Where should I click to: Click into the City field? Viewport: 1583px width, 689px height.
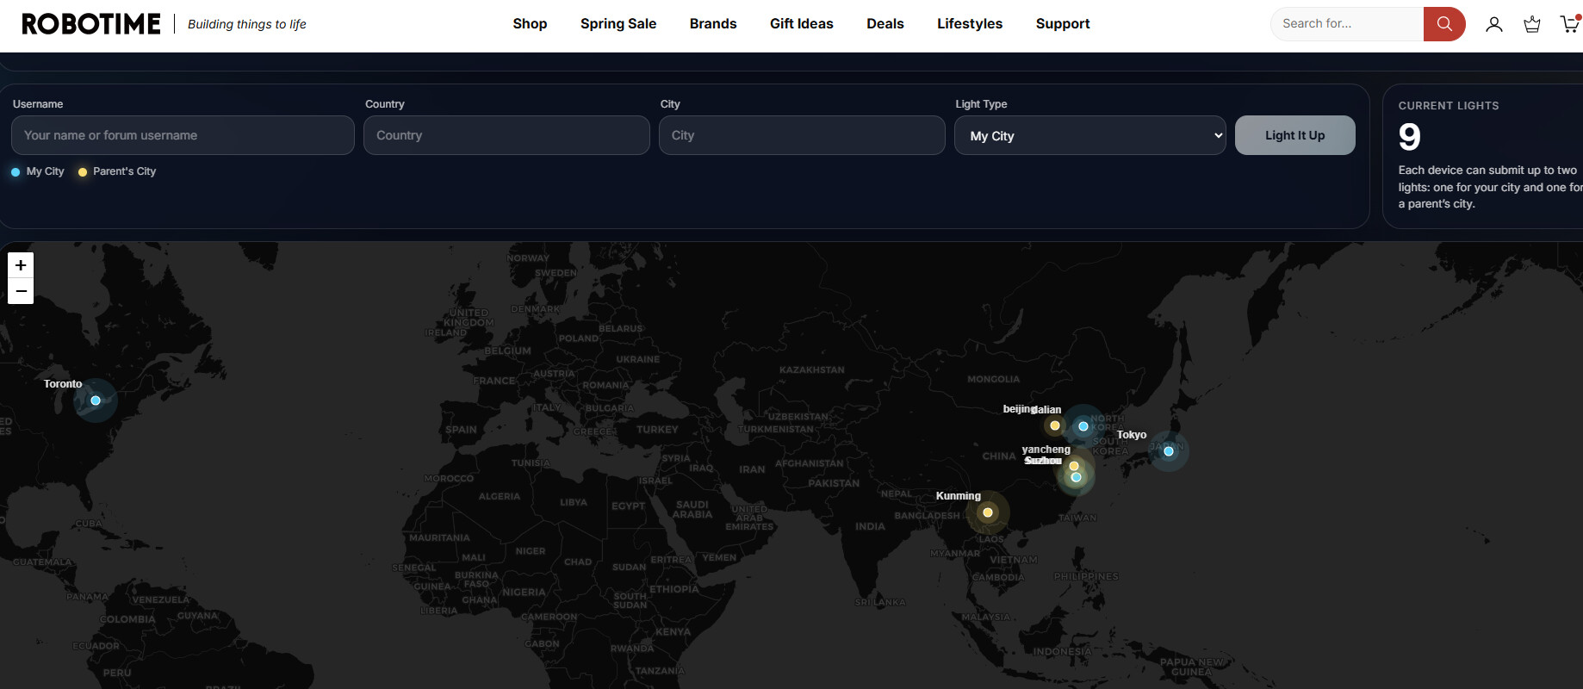(x=802, y=135)
